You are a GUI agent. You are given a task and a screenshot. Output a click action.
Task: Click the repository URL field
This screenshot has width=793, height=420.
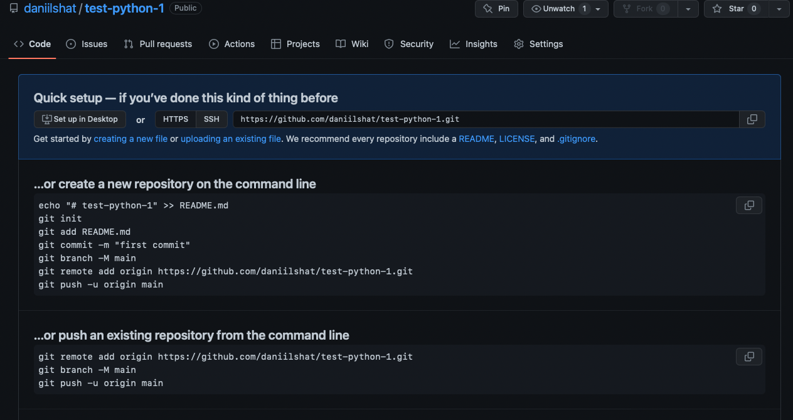coord(486,119)
